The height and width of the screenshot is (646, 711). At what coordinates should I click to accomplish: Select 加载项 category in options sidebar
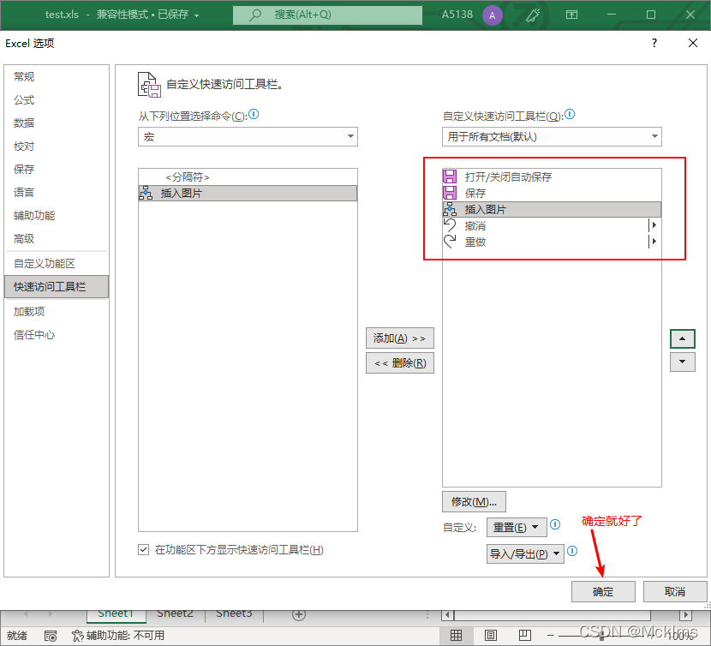(x=57, y=312)
